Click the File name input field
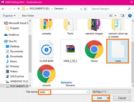The width and height of the screenshot is (134, 102). point(63,92)
